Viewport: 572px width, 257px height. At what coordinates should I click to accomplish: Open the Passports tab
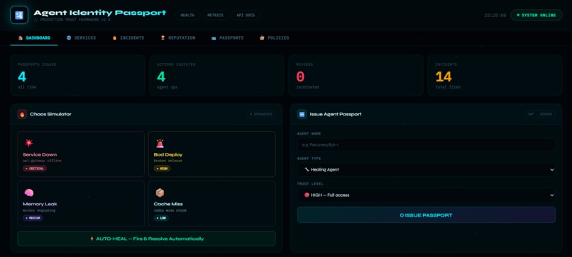coord(227,38)
